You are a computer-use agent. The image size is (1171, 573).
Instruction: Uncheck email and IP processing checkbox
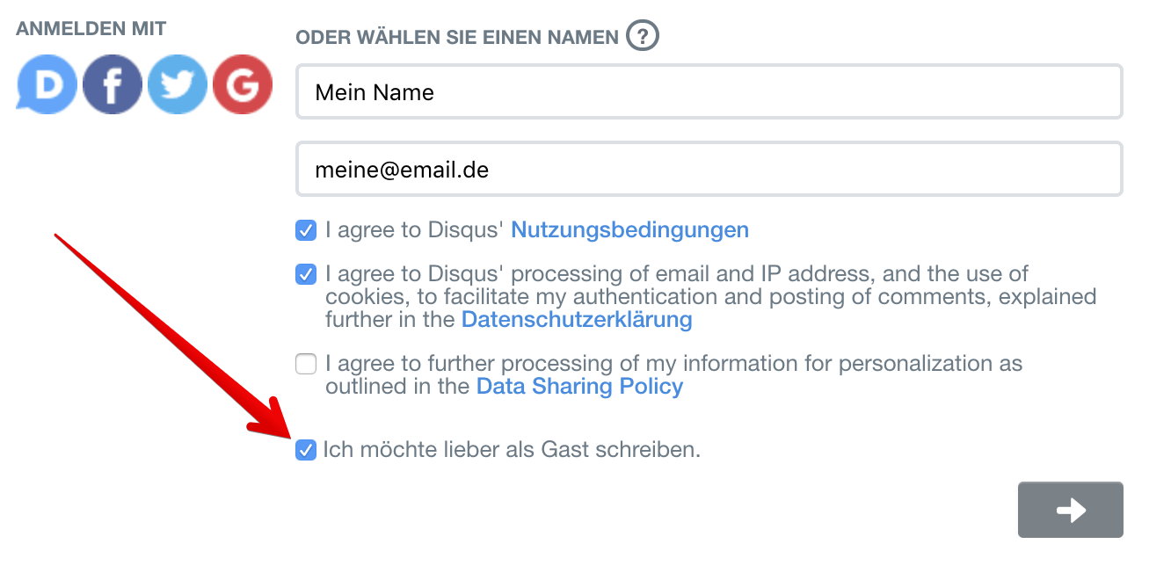(x=306, y=274)
